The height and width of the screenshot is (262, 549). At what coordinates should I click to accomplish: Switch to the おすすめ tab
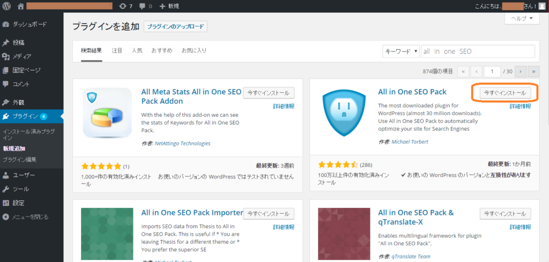point(162,51)
